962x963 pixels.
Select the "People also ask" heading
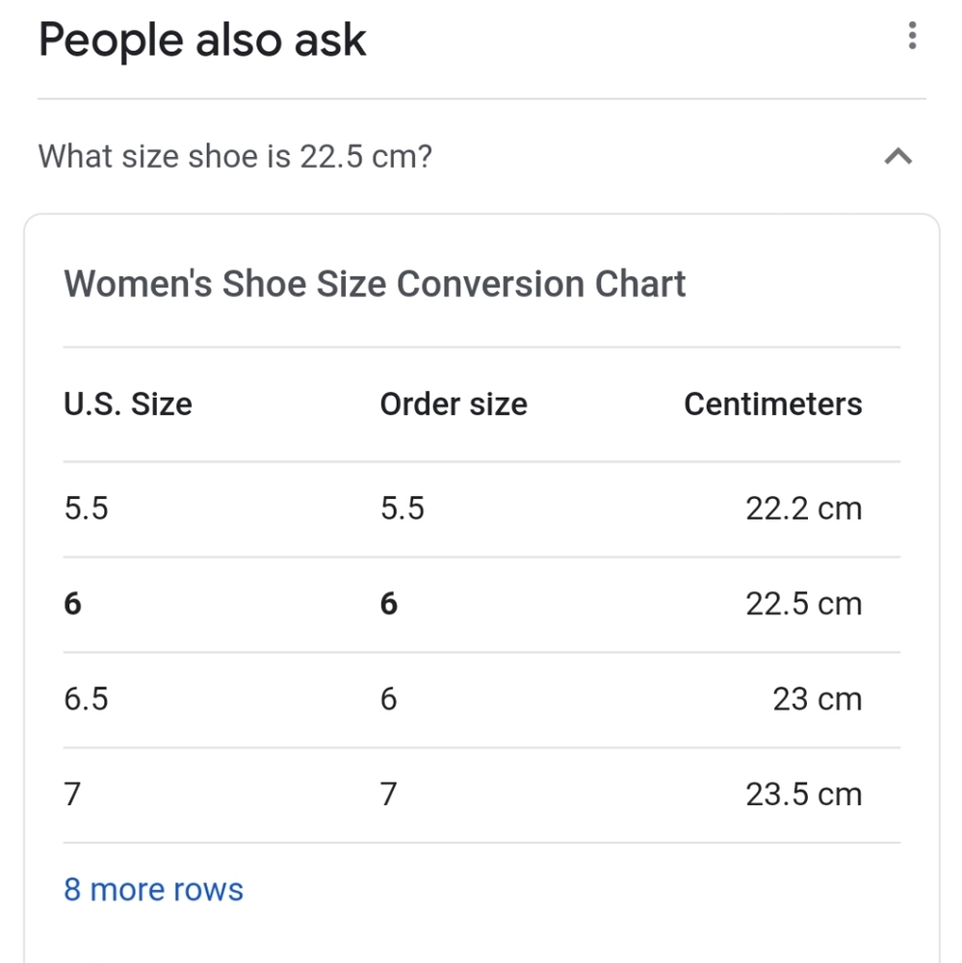pyautogui.click(x=202, y=40)
